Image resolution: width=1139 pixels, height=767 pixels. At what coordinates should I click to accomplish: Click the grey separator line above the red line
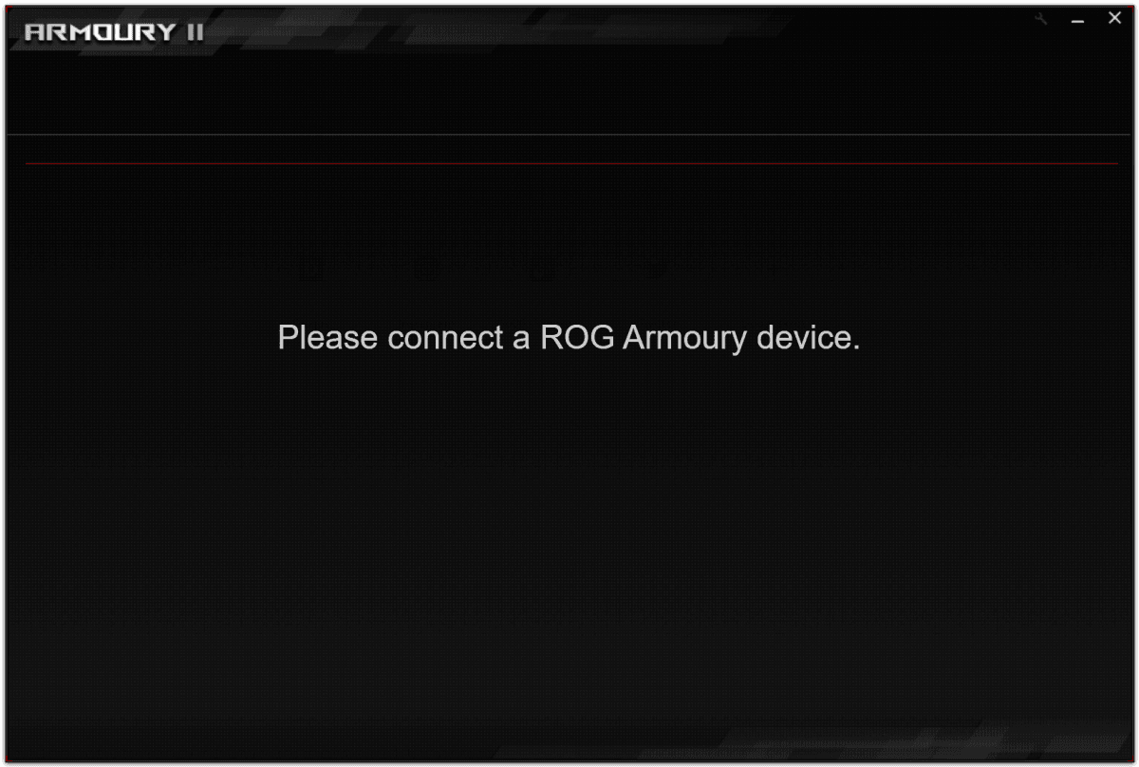tap(569, 135)
